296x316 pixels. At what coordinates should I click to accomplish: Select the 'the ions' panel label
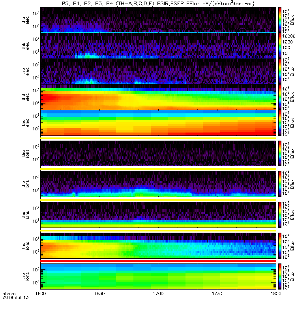point(25,276)
